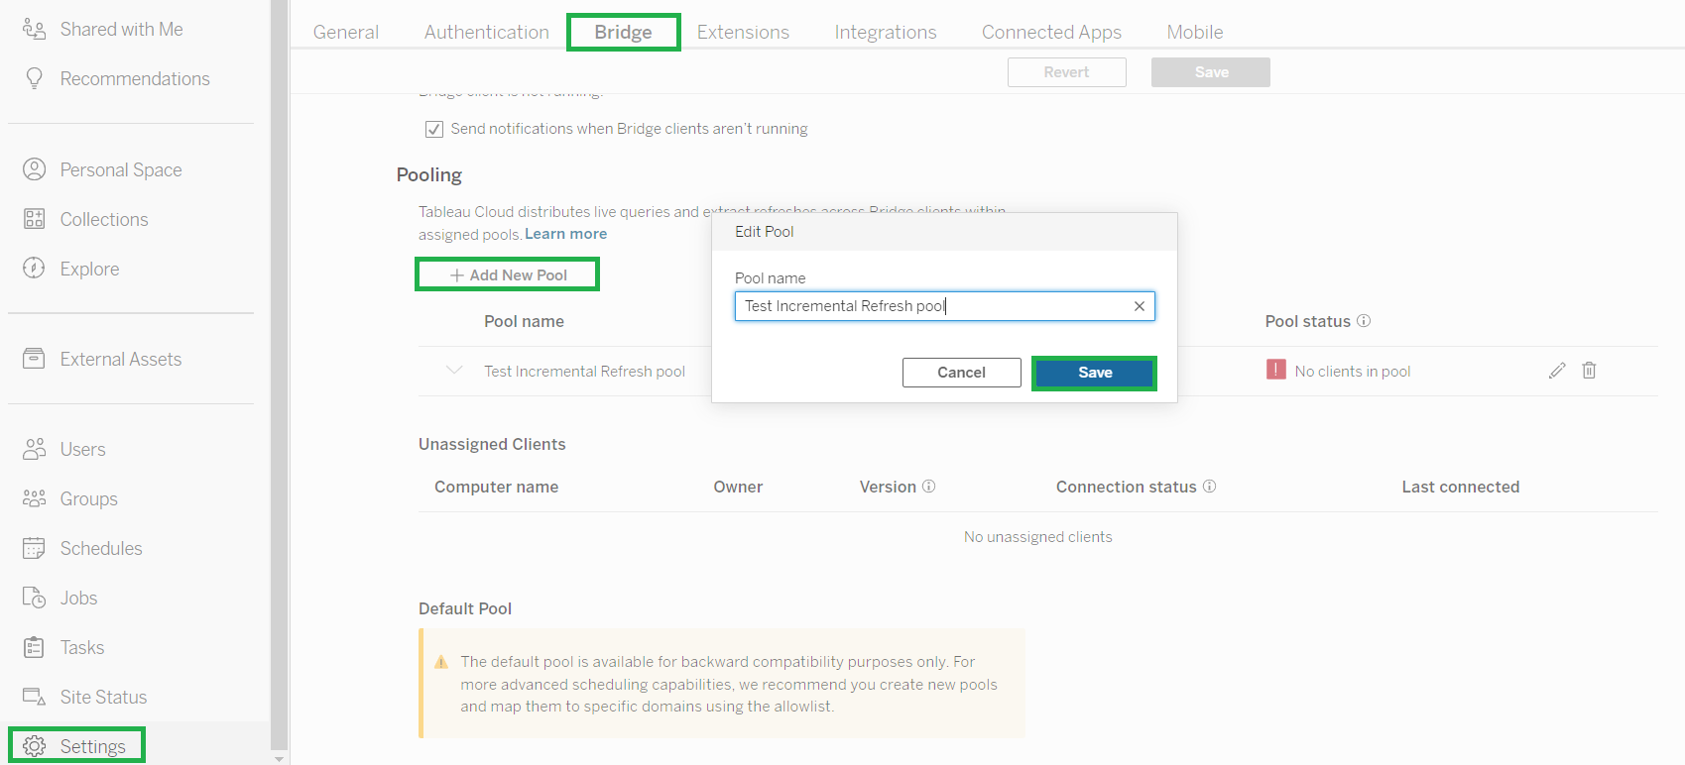Screen dimensions: 1685x765
Task: Select the Bridge tab
Action: [623, 32]
